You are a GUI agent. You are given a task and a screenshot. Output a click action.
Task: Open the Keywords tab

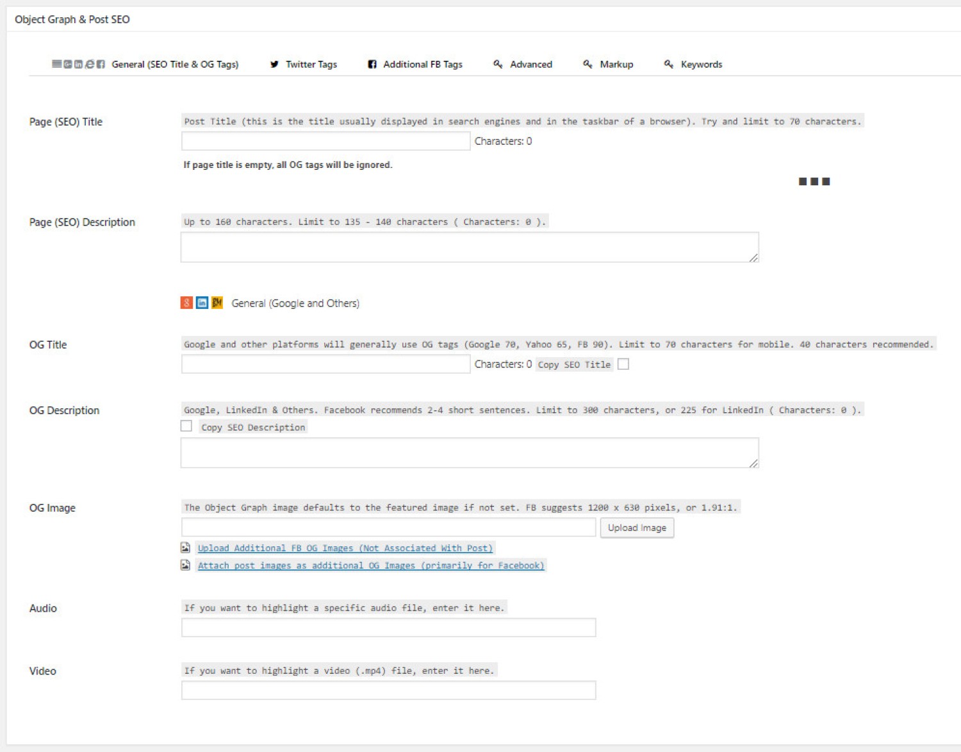point(702,64)
